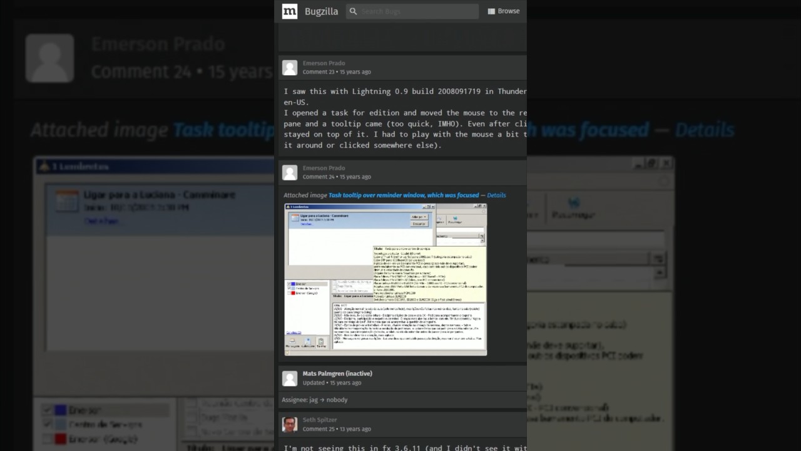Click Emerson Prado's avatar on Comment 24
This screenshot has width=801, height=451.
(x=290, y=172)
